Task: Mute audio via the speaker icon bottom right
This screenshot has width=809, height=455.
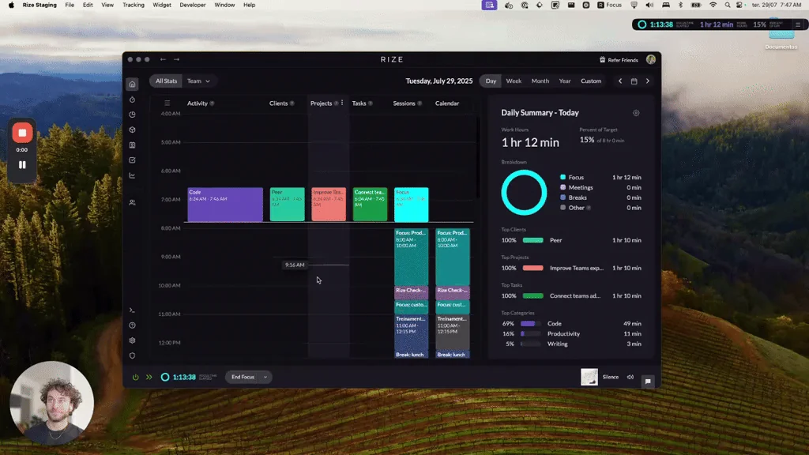Action: [630, 377]
